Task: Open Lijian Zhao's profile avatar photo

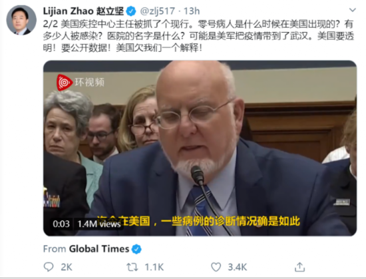Action: pos(21,20)
